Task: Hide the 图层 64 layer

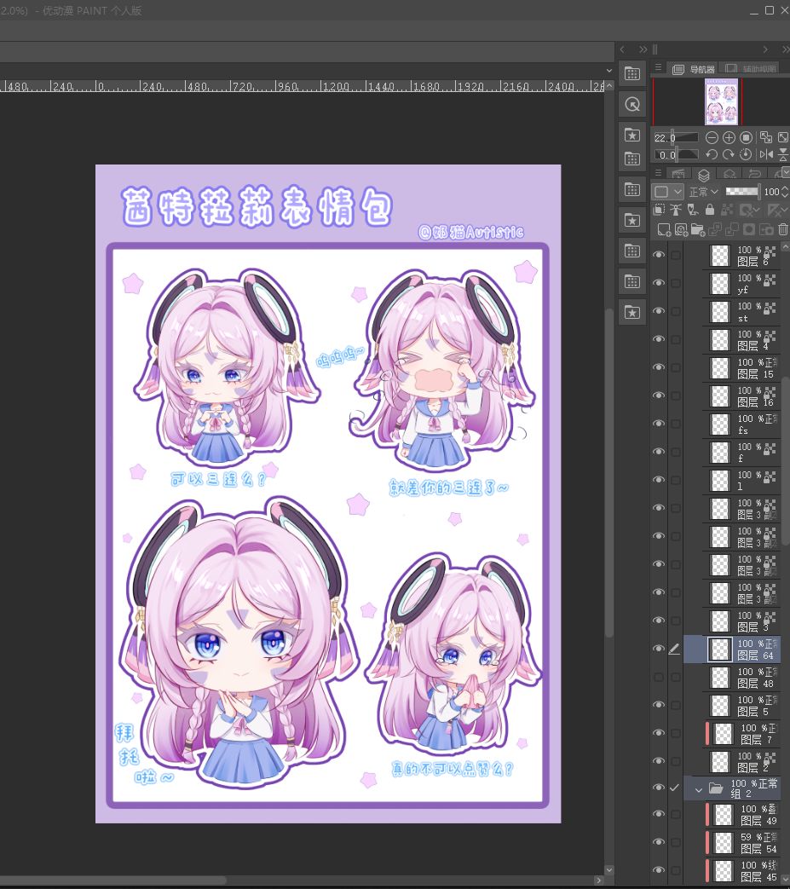Action: click(x=658, y=649)
